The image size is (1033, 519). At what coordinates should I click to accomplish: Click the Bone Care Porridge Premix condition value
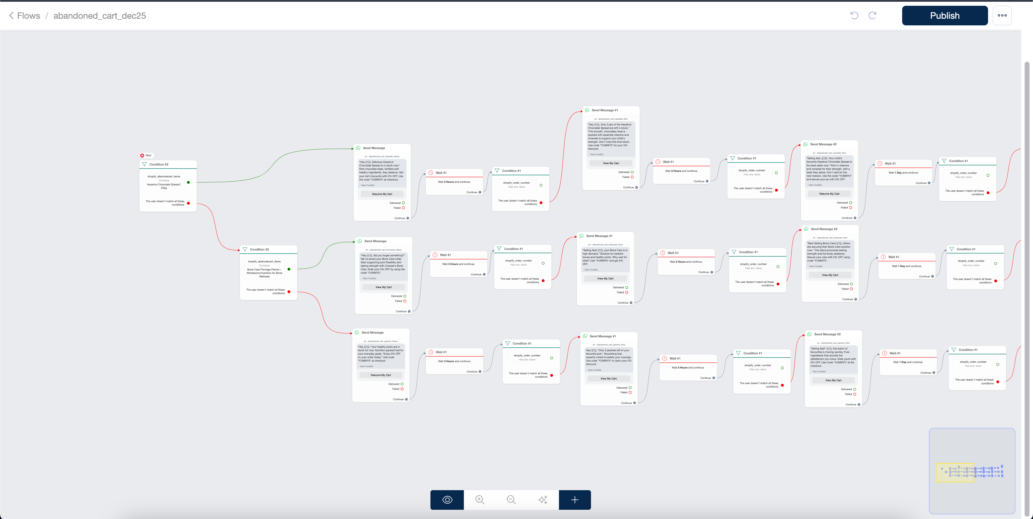tap(264, 273)
